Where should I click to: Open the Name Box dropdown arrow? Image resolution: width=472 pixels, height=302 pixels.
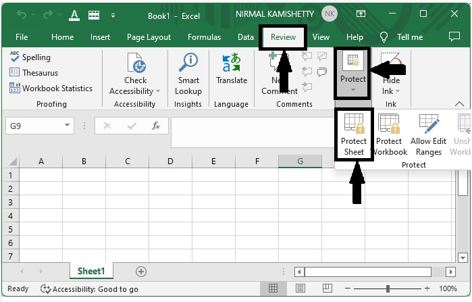coord(68,126)
